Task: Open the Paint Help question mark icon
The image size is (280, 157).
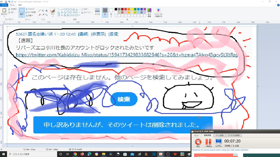Action: [x=278, y=5]
